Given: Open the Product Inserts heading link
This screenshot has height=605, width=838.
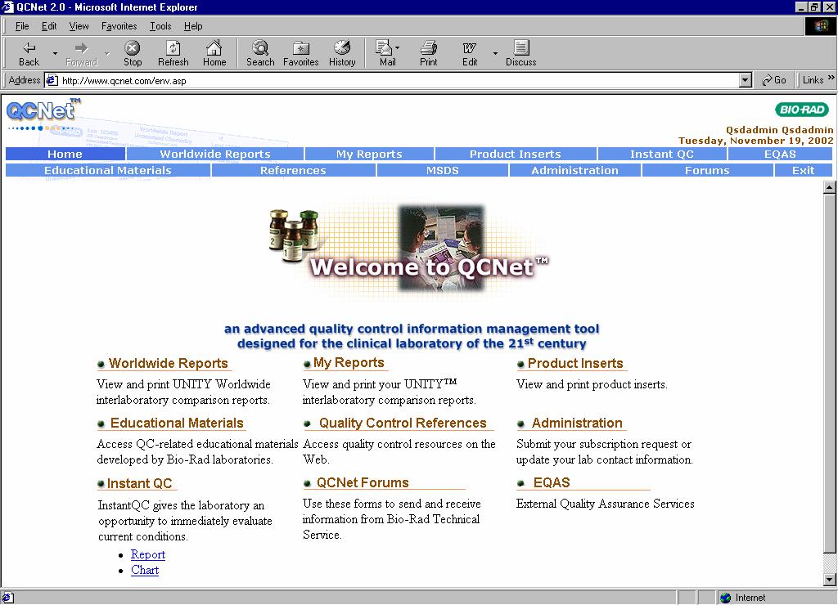Looking at the screenshot, I should click(575, 363).
